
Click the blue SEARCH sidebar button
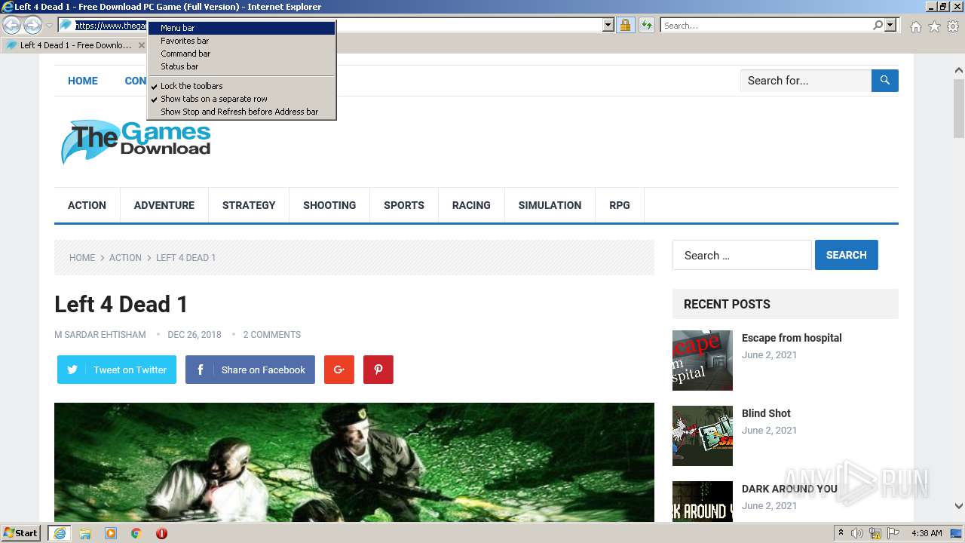click(x=846, y=255)
